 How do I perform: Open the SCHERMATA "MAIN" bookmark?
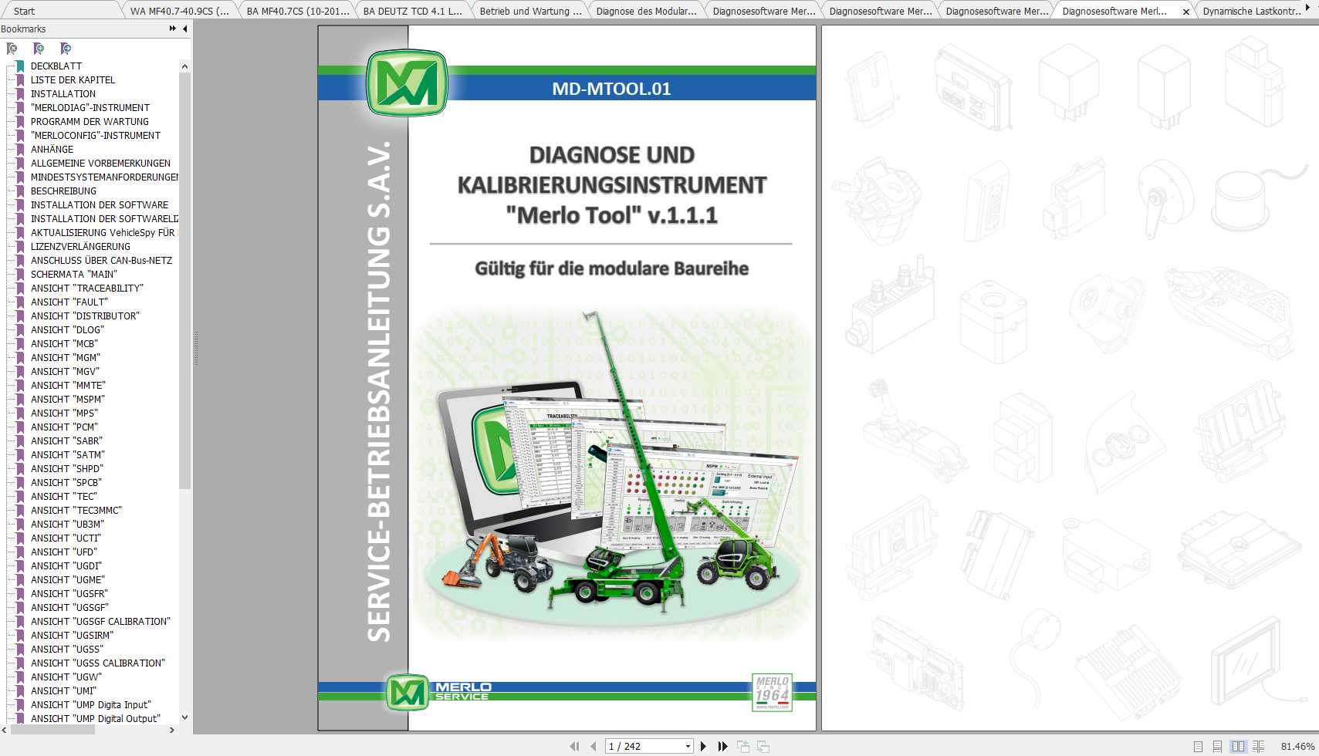click(x=74, y=275)
